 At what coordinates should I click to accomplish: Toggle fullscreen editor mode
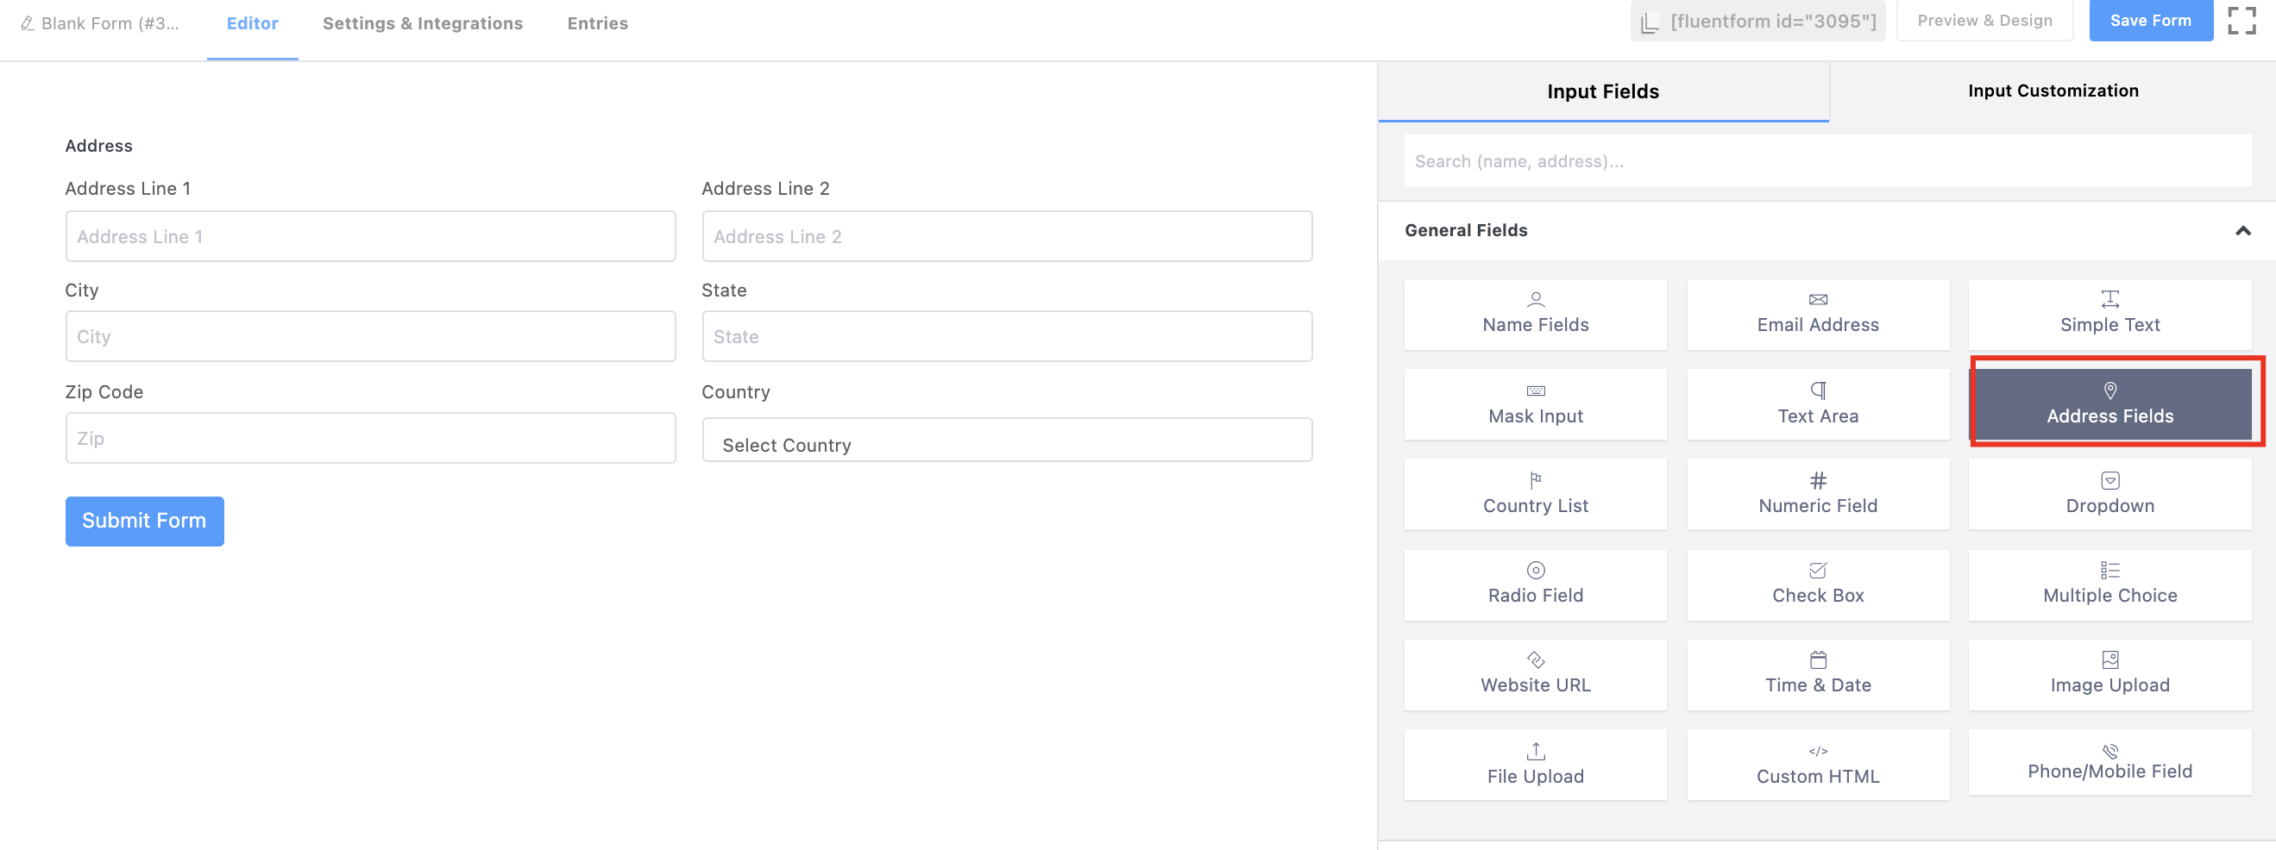(2241, 21)
